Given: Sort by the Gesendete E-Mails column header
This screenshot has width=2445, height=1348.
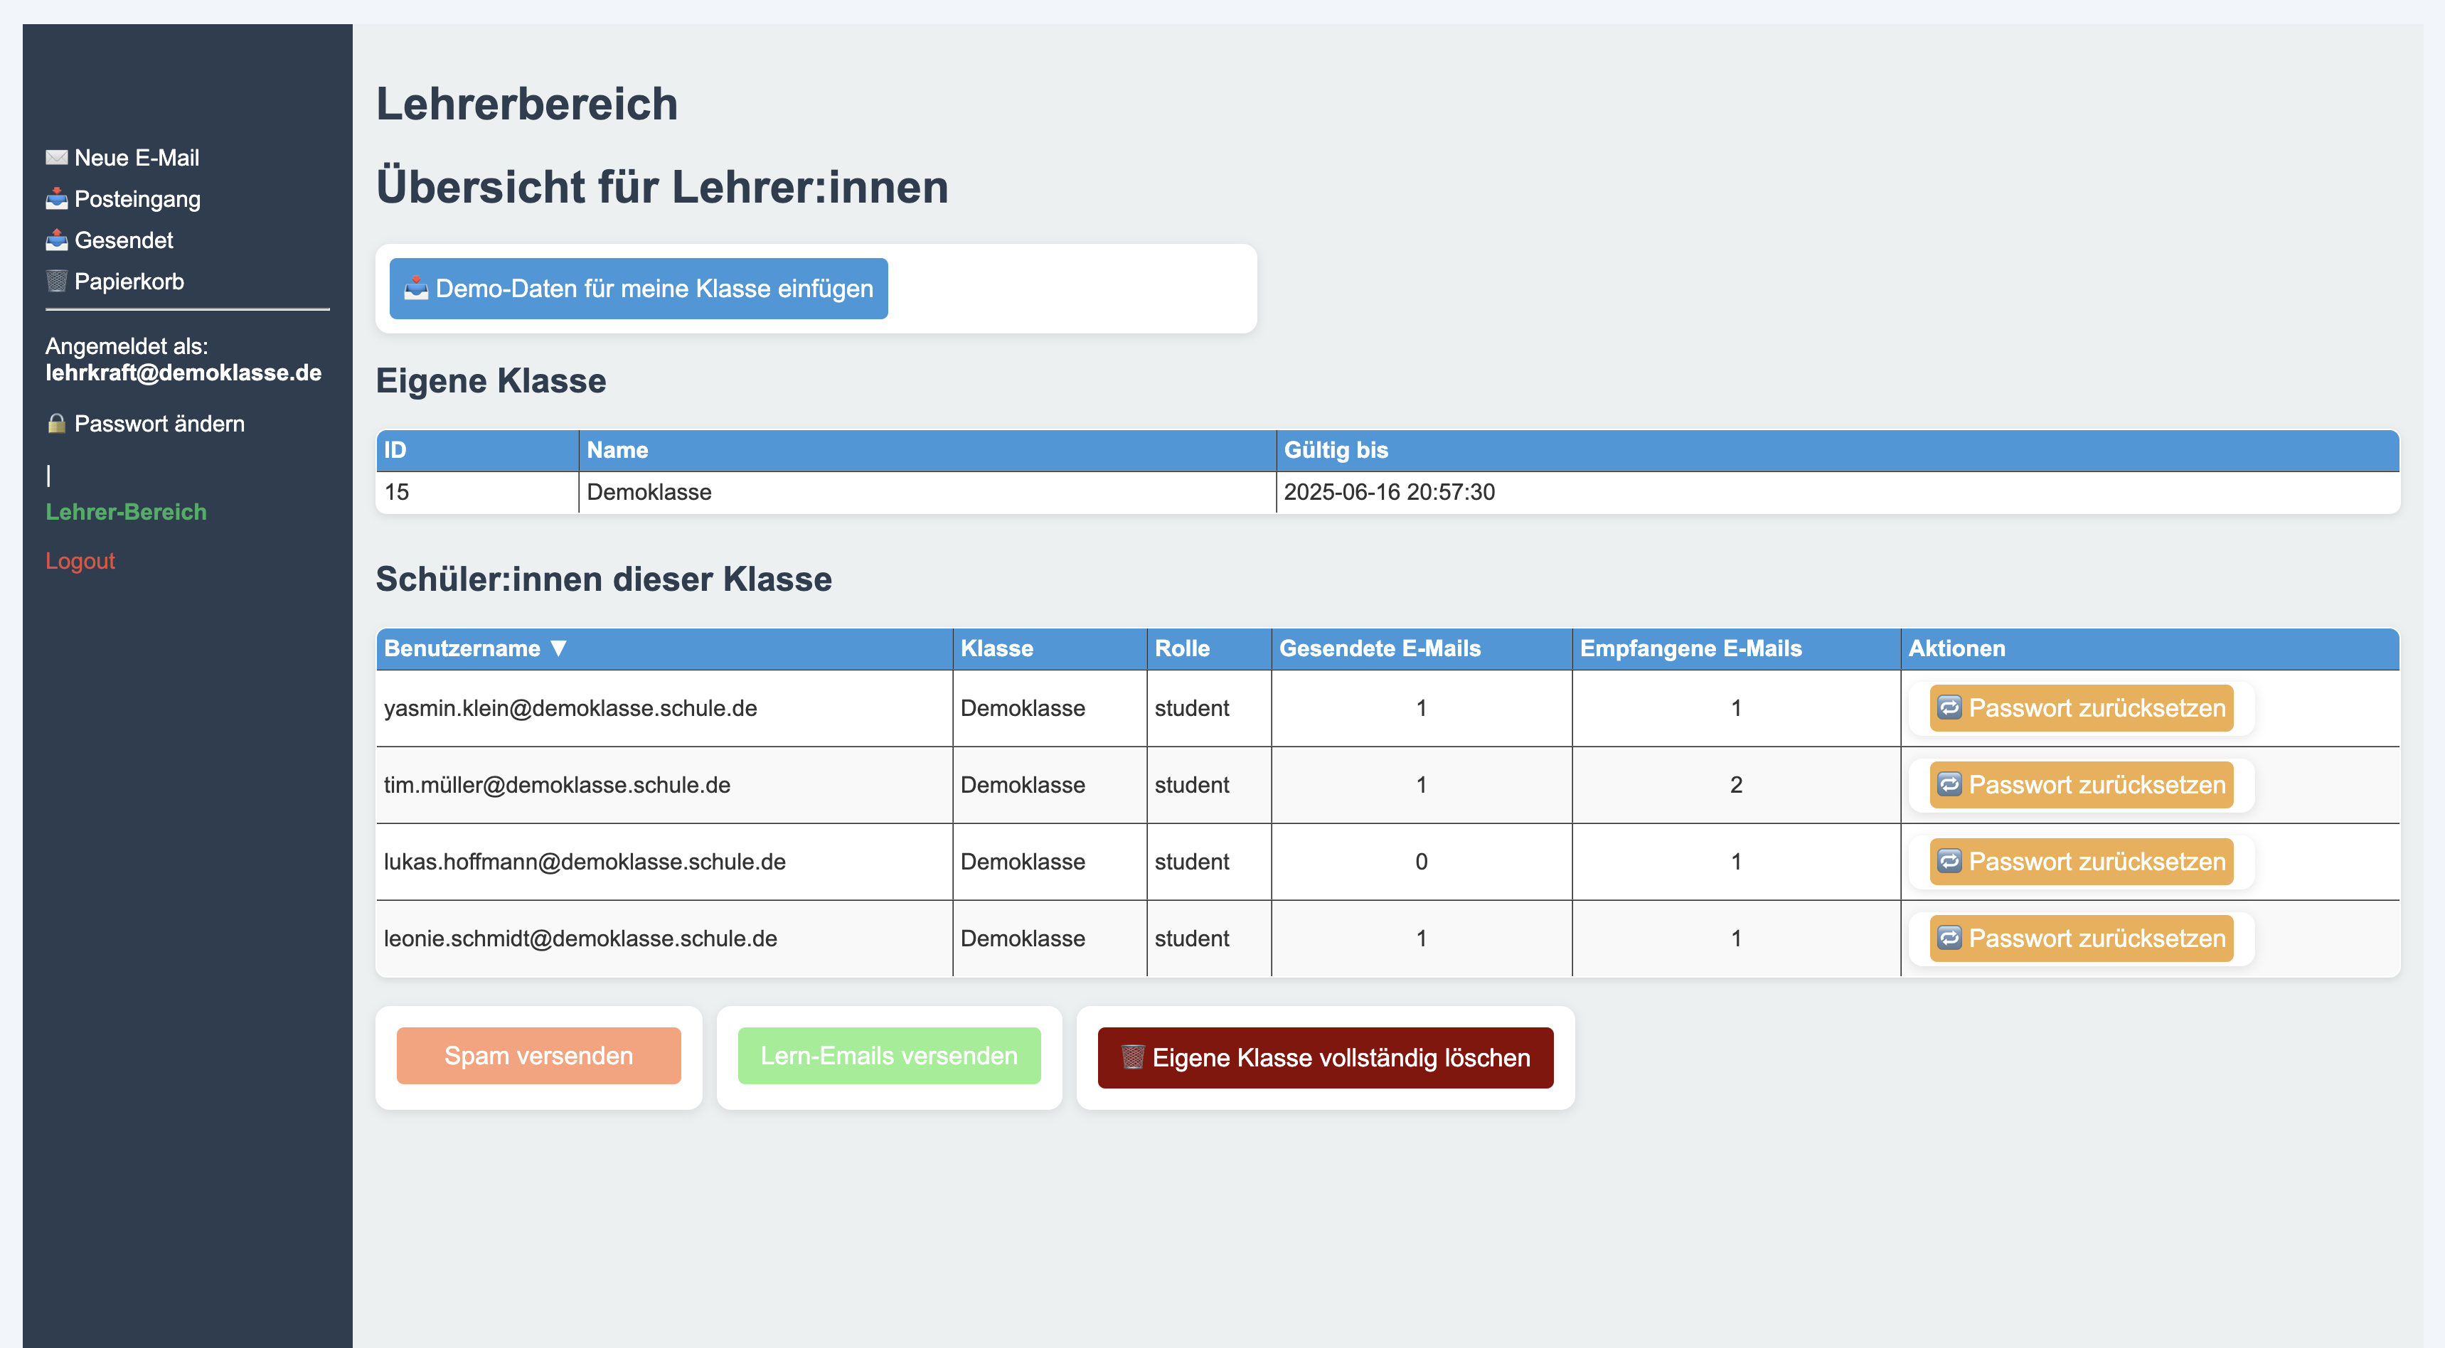Looking at the screenshot, I should [1379, 648].
